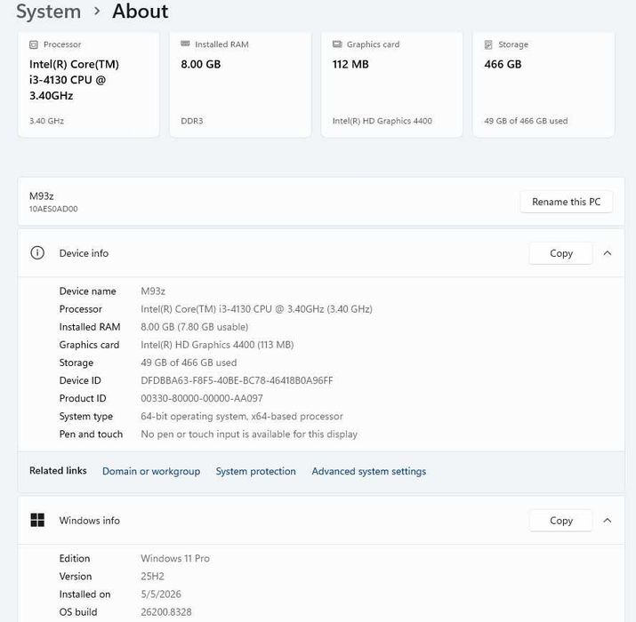Collapse the Windows info section chevron
Screen dimensions: 636x622
click(608, 521)
